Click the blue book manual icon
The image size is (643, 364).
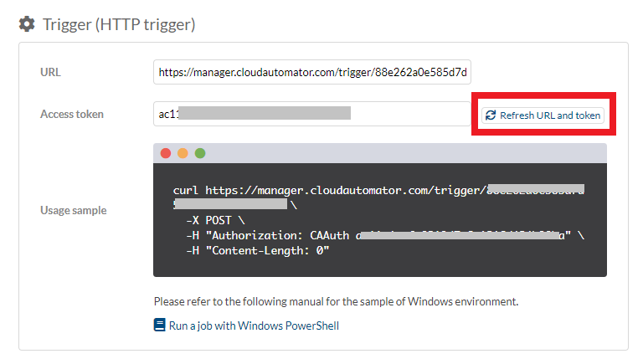click(160, 325)
